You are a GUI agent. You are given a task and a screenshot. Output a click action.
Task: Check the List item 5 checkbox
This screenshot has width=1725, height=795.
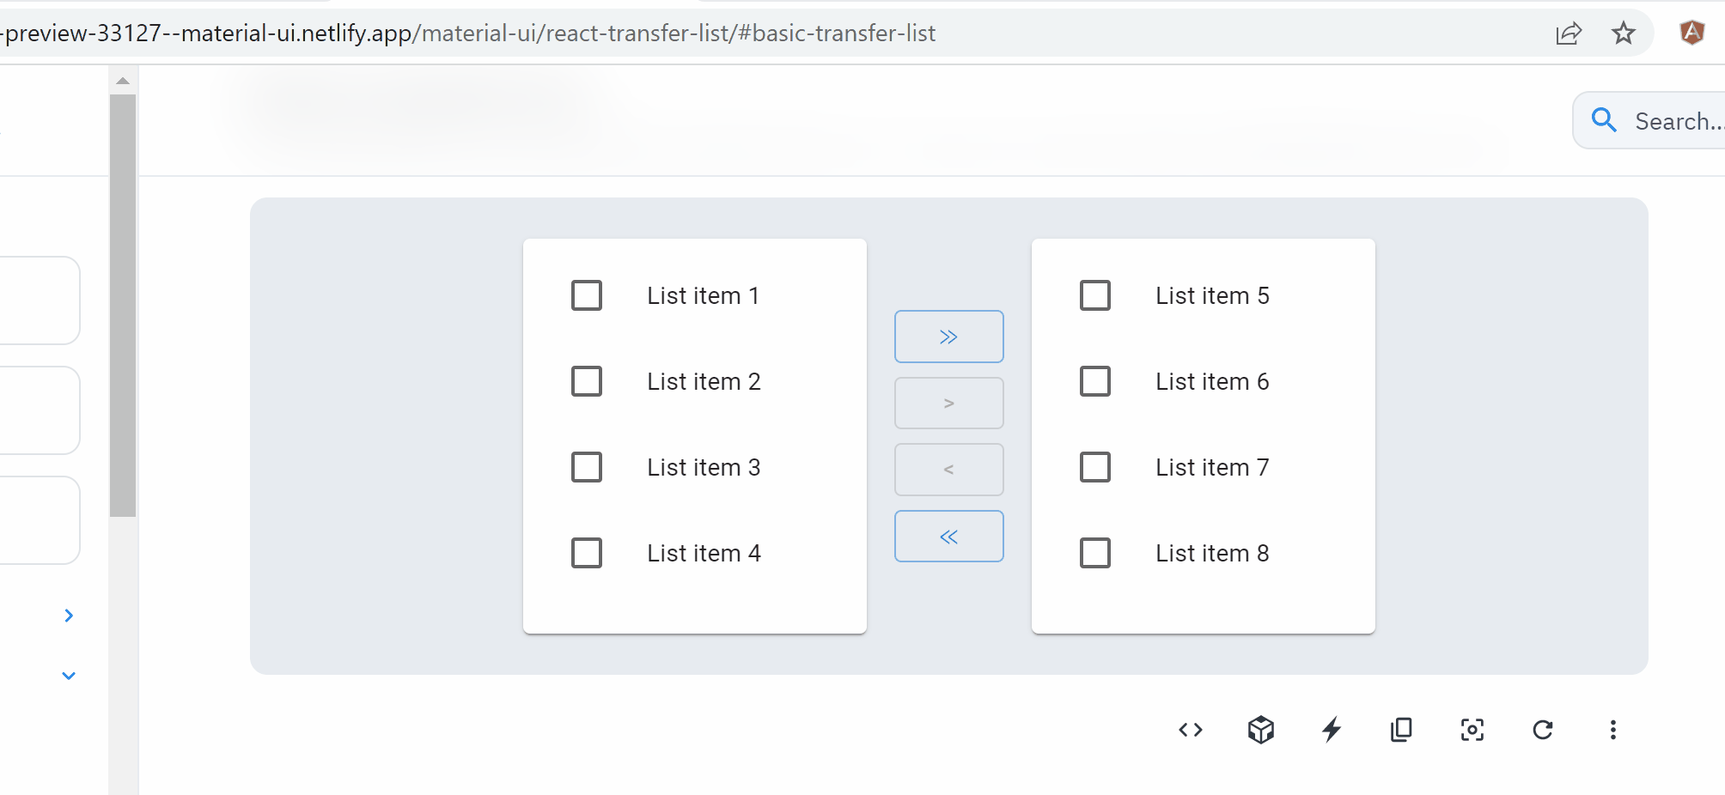click(x=1095, y=295)
